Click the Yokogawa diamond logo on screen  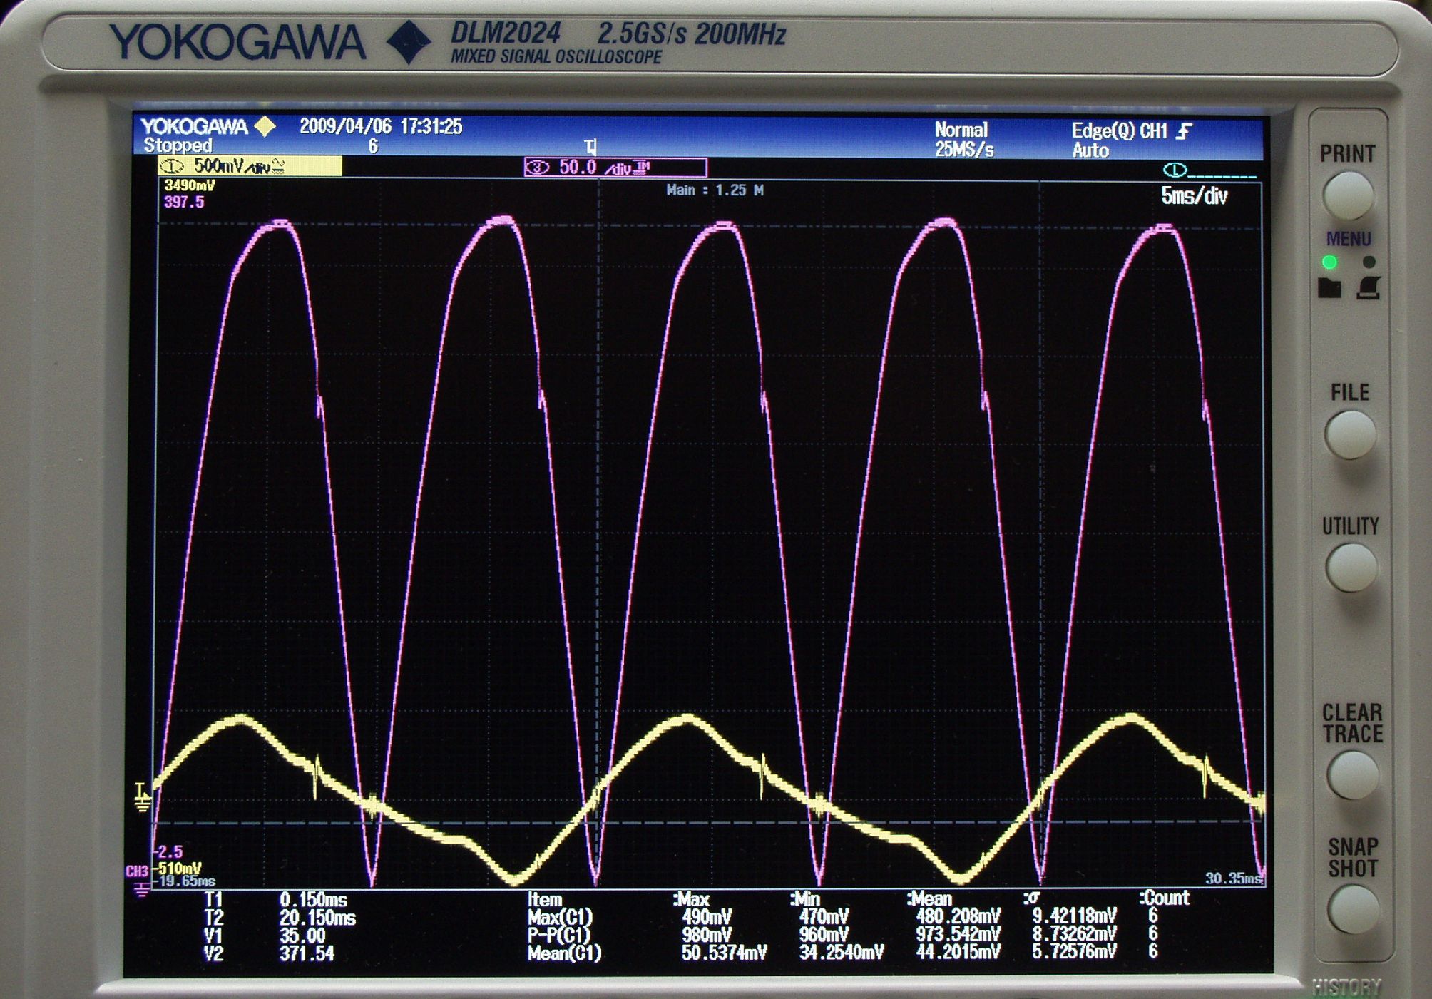pos(265,127)
